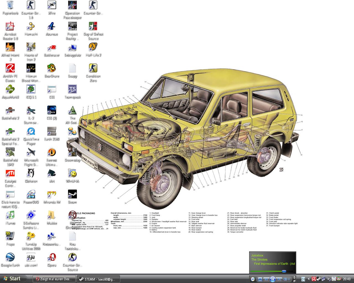The width and height of the screenshot is (354, 283).
Task: Launch Day of Defeat Source icon
Action: point(93,31)
